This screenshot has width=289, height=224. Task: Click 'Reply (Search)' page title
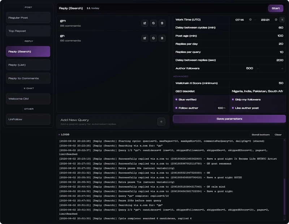[71, 8]
